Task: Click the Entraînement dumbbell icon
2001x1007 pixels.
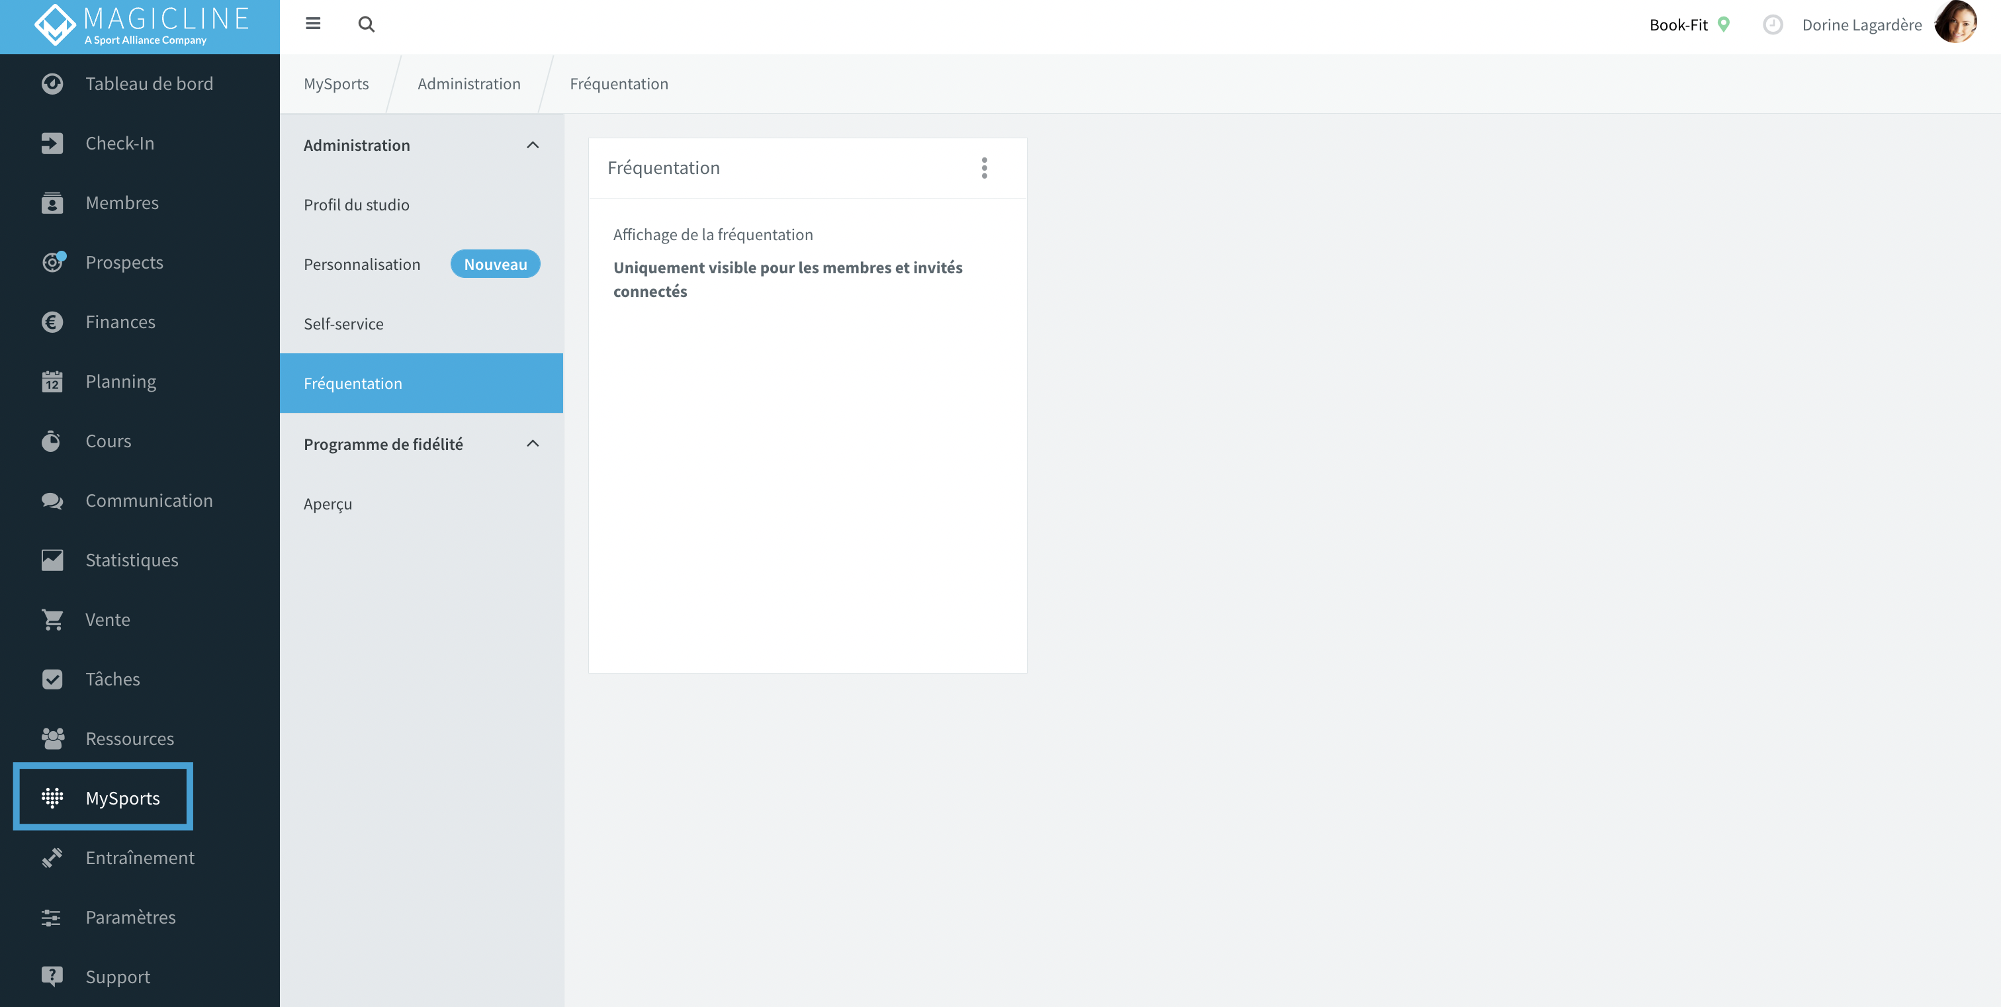Action: coord(52,857)
